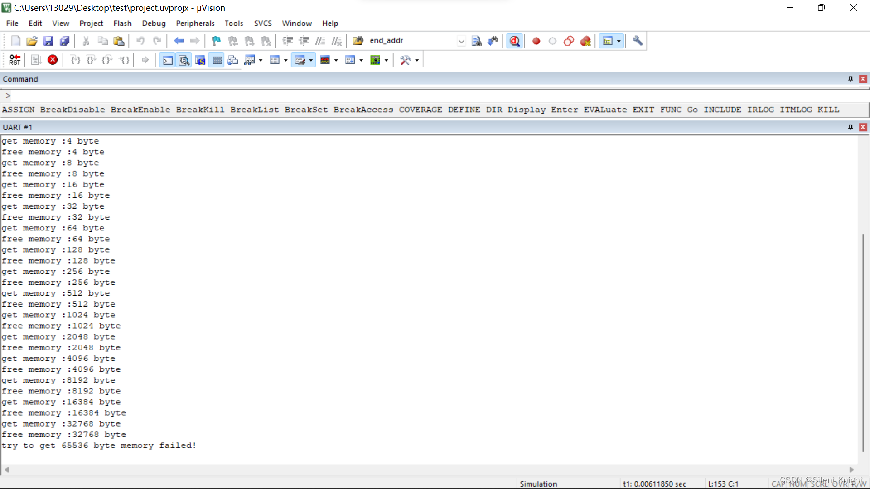This screenshot has height=489, width=870.
Task: Expand the Trace Windows dropdown arrow
Action: pos(361,60)
